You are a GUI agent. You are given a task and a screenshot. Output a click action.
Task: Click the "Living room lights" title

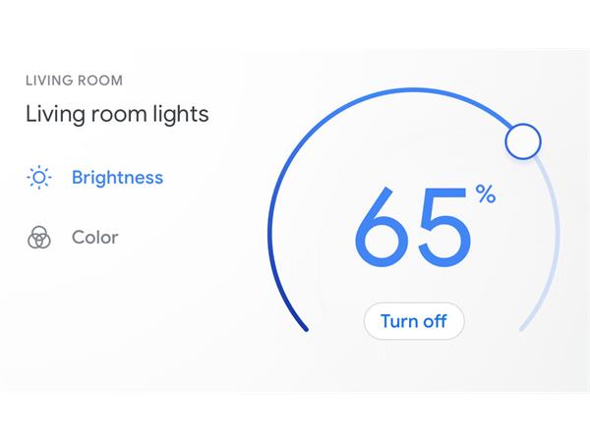[x=117, y=114]
